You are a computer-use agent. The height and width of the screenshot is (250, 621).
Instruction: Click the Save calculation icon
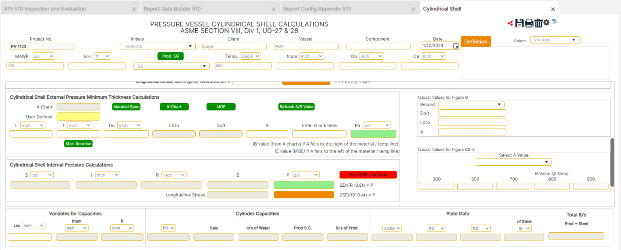coord(520,23)
